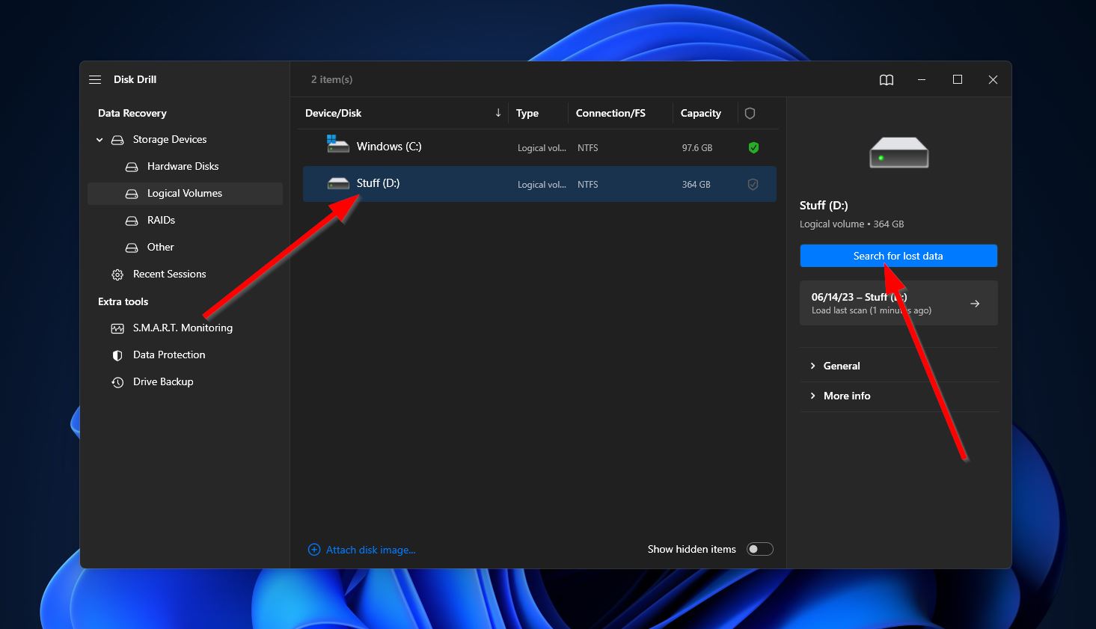Click the Logical Volumes drive icon
1096x629 pixels.
[132, 194]
